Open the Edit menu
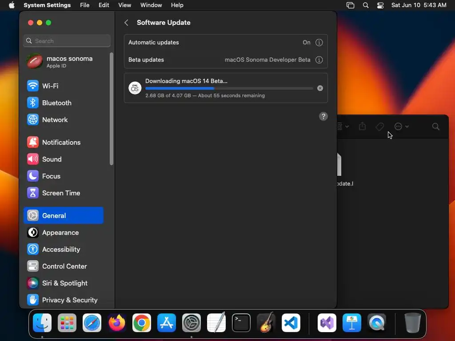The width and height of the screenshot is (455, 341). click(104, 5)
